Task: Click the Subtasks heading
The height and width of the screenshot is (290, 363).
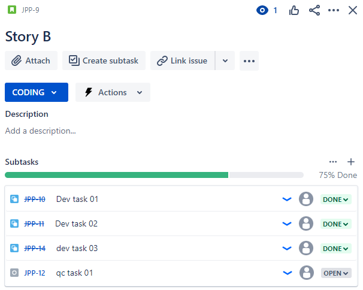Action: point(22,162)
